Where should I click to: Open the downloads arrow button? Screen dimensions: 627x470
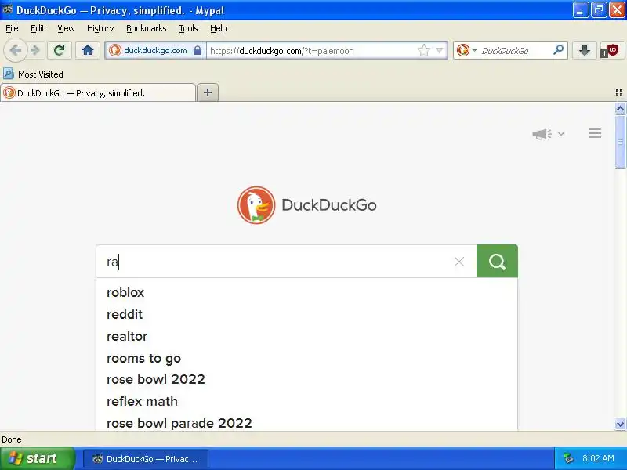pos(584,50)
